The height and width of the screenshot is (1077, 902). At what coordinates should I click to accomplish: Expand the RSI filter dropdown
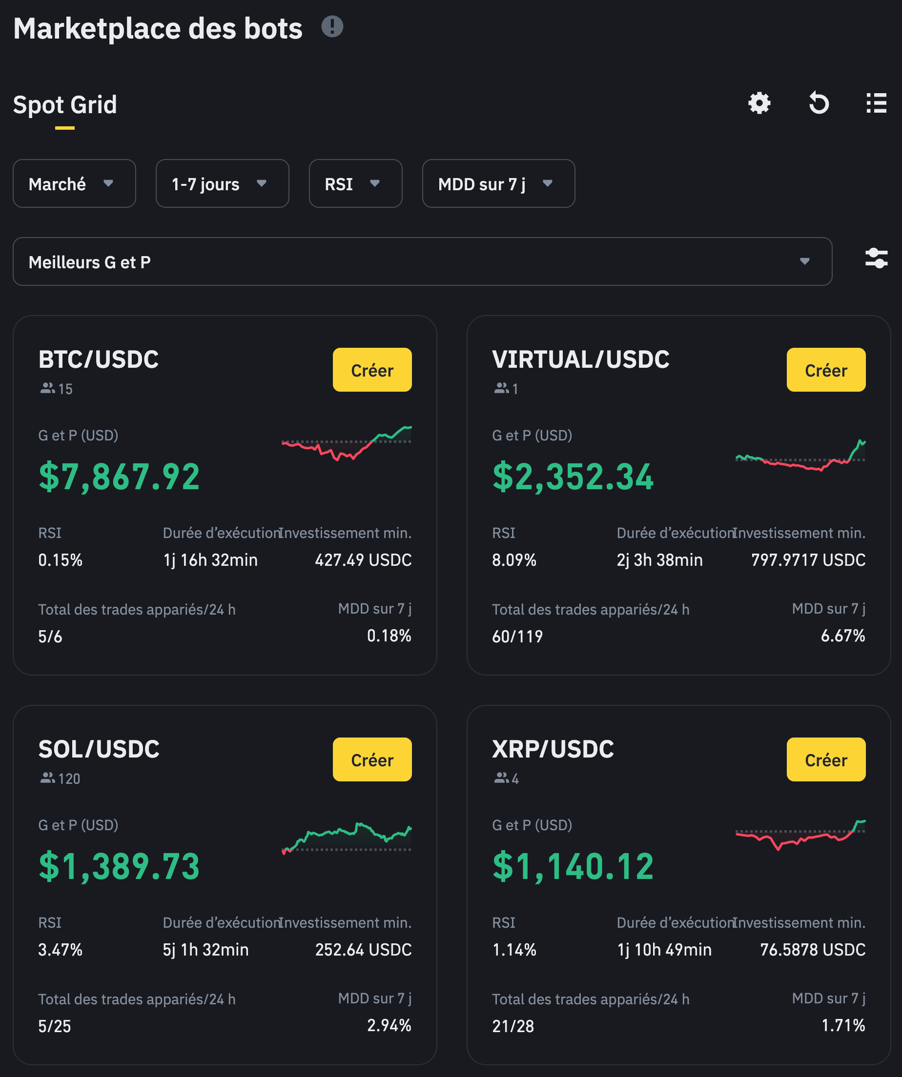tap(355, 183)
